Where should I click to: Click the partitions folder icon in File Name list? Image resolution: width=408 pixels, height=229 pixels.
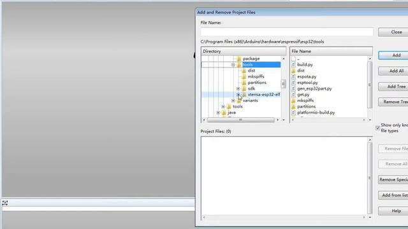(x=293, y=106)
